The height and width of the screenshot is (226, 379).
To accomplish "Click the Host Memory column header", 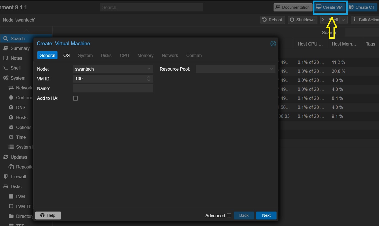I will pyautogui.click(x=345, y=44).
